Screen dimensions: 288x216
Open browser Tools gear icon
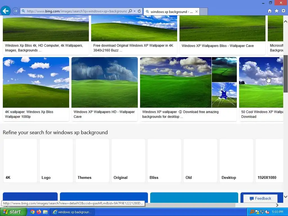coord(283,11)
